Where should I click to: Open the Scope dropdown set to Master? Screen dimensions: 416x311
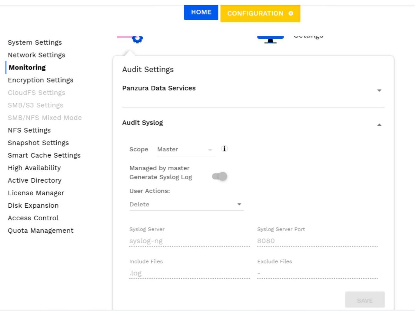point(186,149)
